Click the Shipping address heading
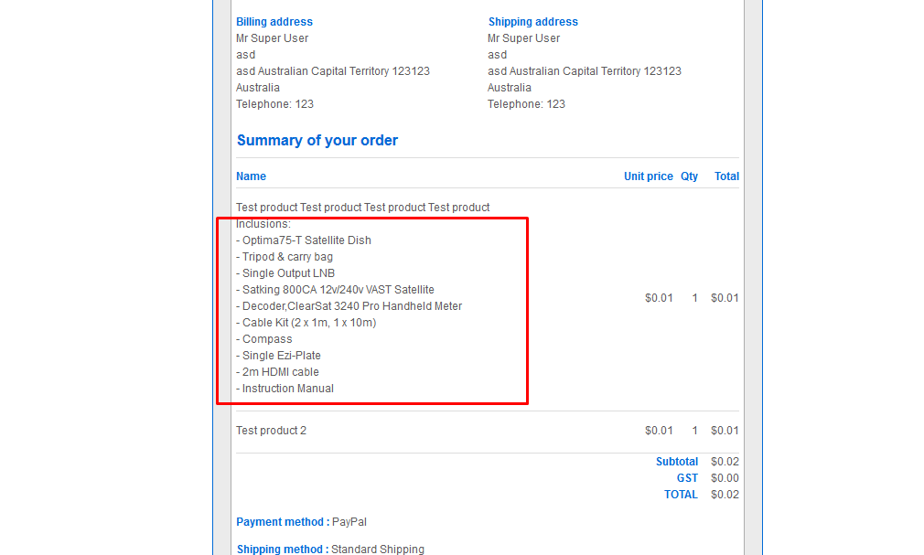Viewport: 924px width, 555px height. pyautogui.click(x=532, y=22)
